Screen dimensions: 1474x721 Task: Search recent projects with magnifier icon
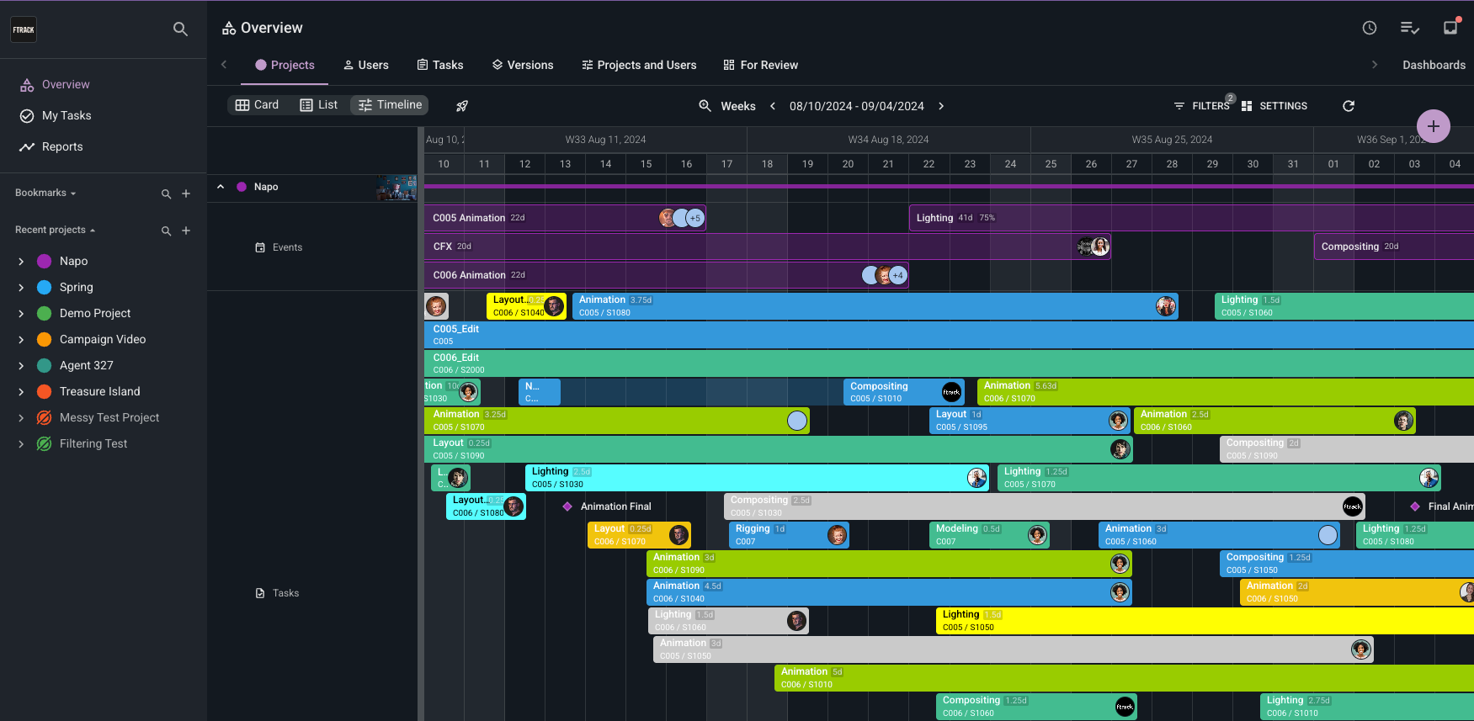point(166,231)
